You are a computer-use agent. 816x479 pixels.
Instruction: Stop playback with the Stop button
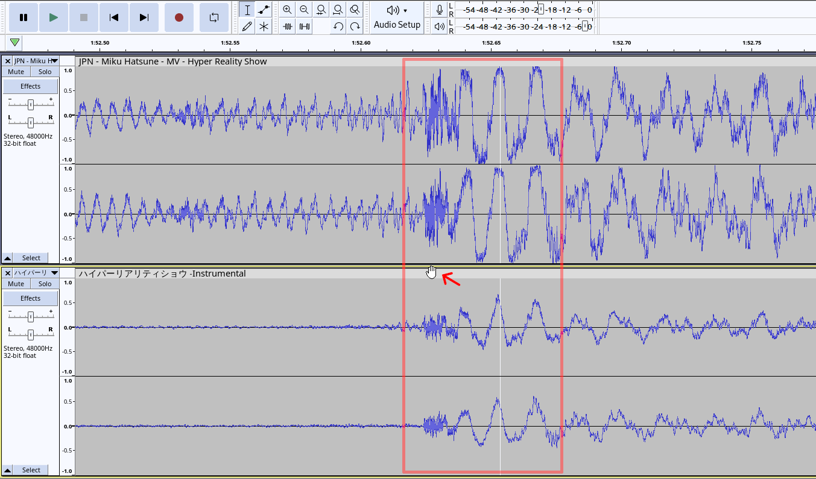[84, 17]
